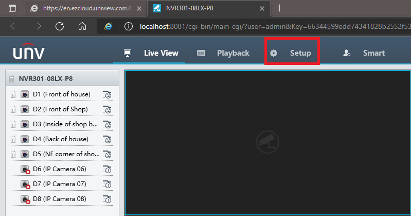Image resolution: width=411 pixels, height=216 pixels.
Task: Switch to the Playback tab
Action: pos(223,53)
